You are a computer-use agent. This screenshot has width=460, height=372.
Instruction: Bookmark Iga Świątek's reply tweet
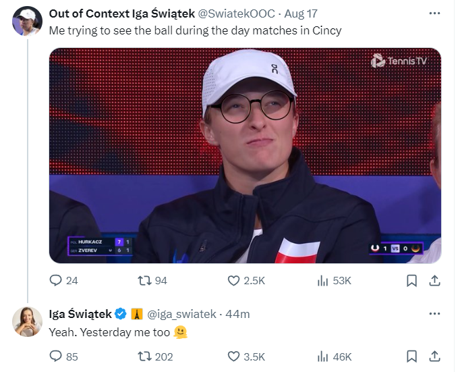pyautogui.click(x=412, y=356)
